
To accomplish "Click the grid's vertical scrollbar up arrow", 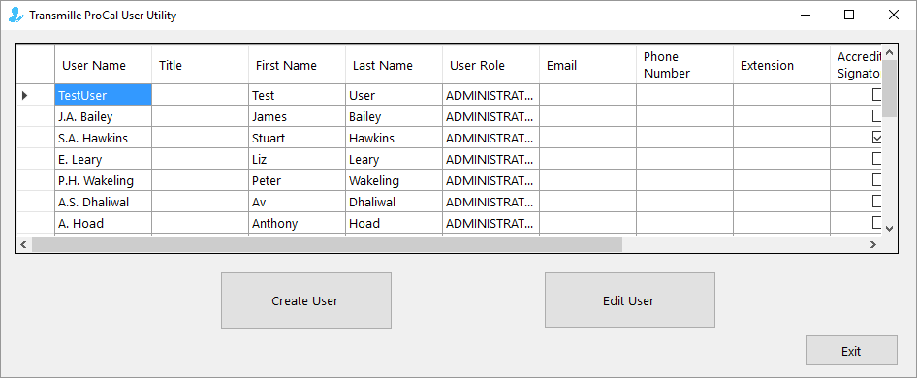I will tap(890, 52).
